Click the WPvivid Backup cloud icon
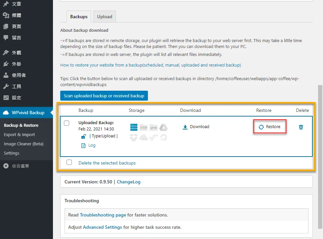Viewport: 323px width, 239px height. [x=6, y=113]
